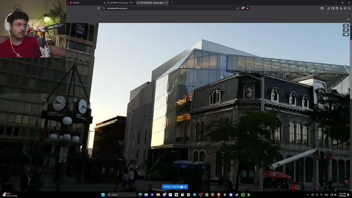This screenshot has height=198, width=352.
Task: Select the City Guesser tab
Action: tap(152, 3)
